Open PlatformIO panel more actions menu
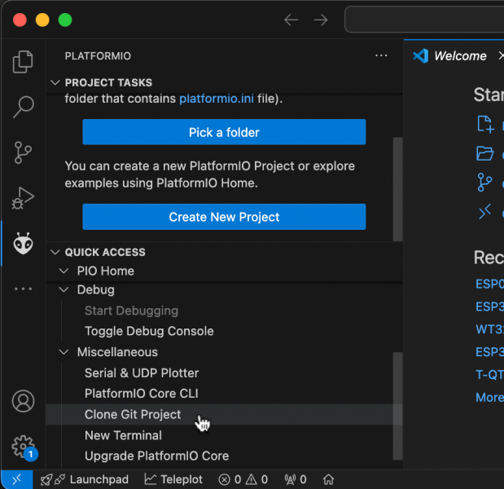Screen dimensions: 504x489 [x=381, y=55]
